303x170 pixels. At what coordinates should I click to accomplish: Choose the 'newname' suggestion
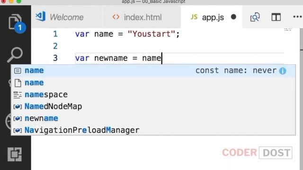(x=153, y=119)
